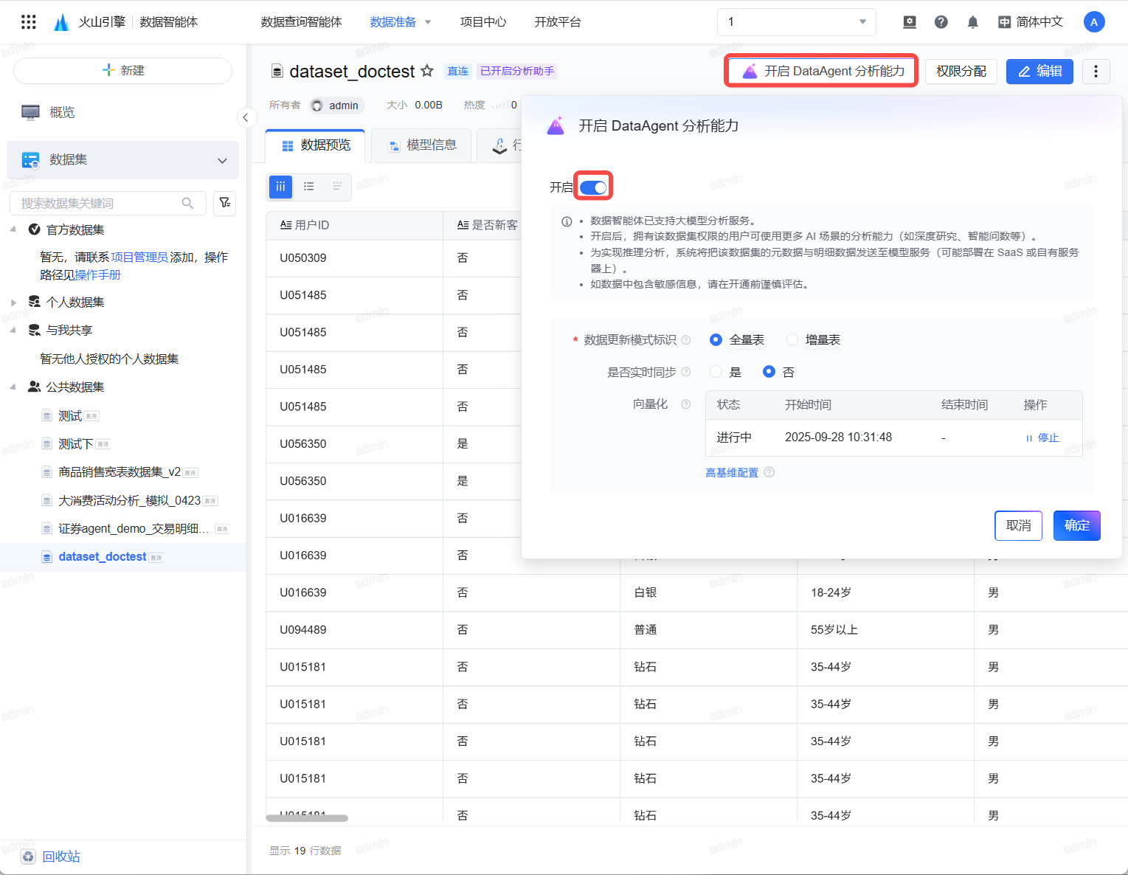1128x875 pixels.
Task: Open the help question mark icon
Action: coord(941,22)
